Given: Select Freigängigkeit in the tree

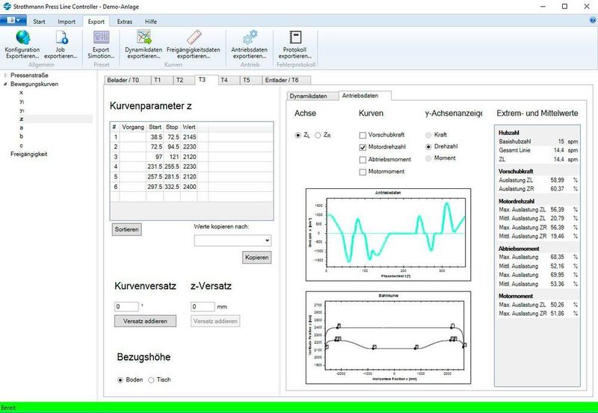Looking at the screenshot, I should tap(29, 153).
